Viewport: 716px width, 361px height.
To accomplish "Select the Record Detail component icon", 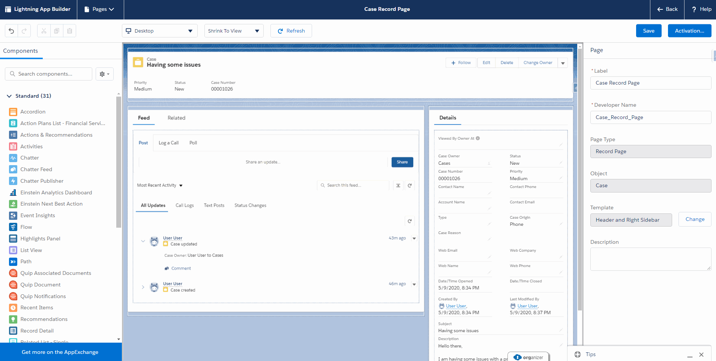I will (x=13, y=331).
